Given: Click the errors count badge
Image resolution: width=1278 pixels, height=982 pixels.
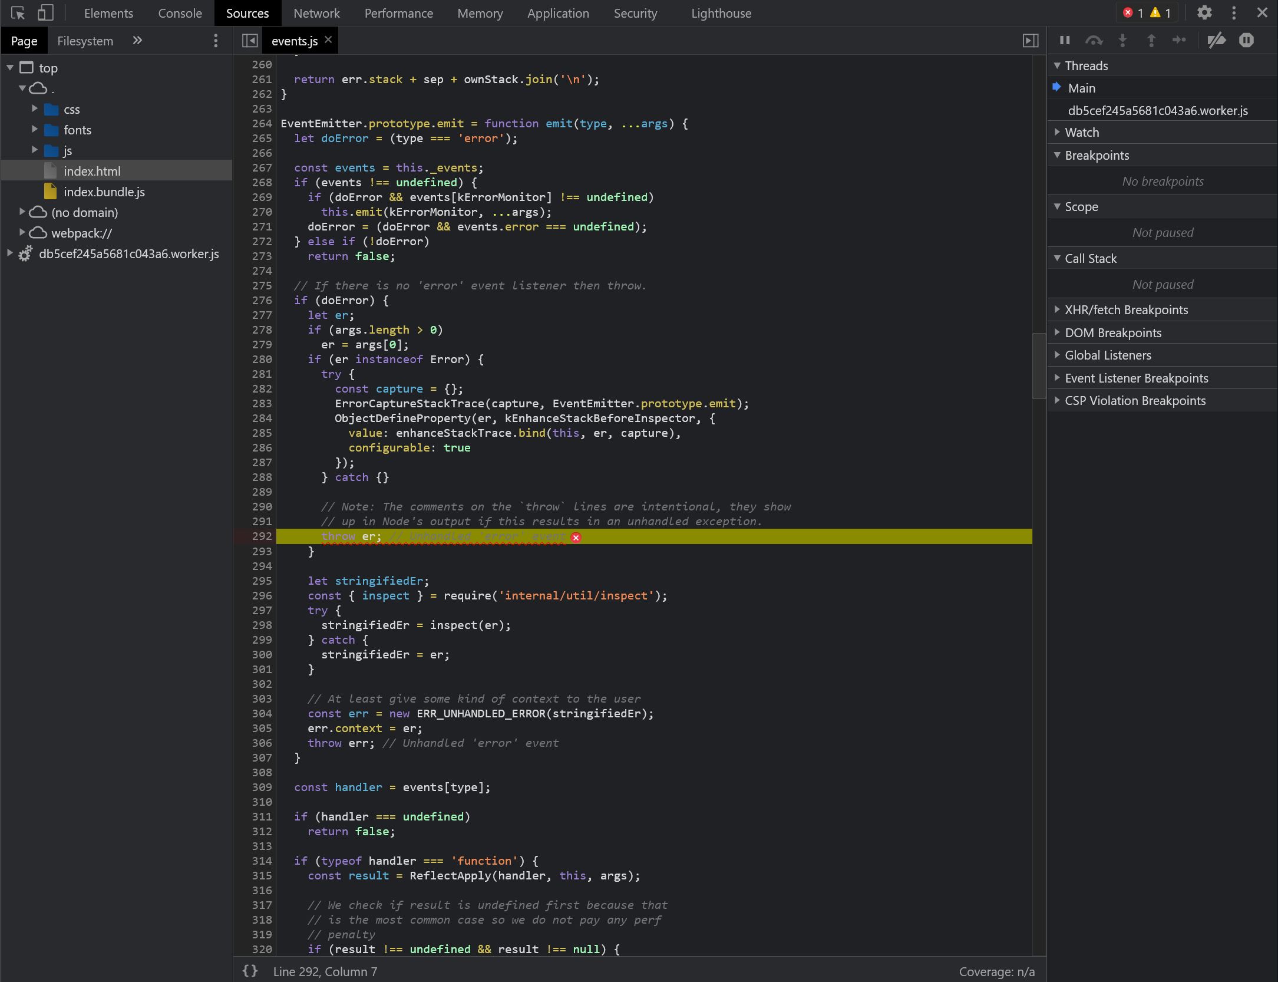Looking at the screenshot, I should point(1132,13).
